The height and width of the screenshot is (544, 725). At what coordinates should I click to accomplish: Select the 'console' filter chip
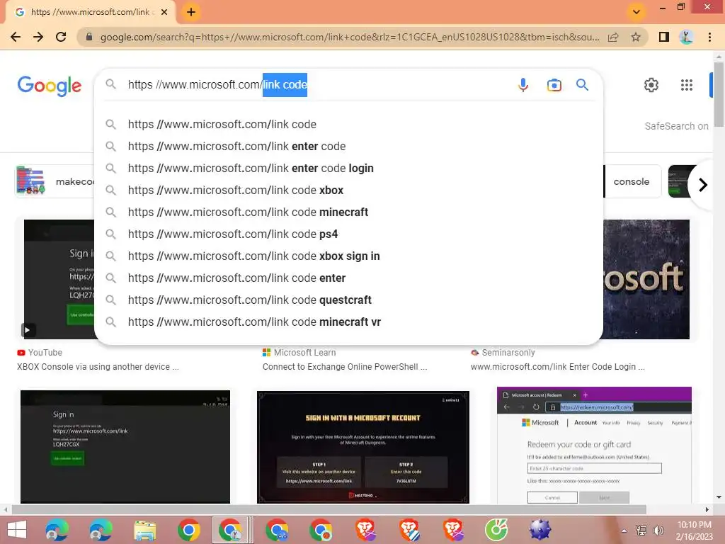click(632, 182)
